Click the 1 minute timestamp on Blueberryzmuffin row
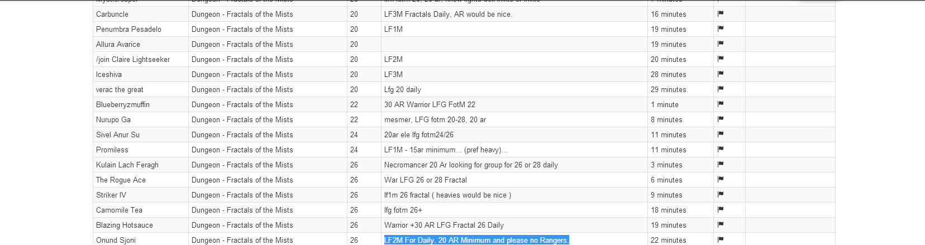 pos(665,104)
